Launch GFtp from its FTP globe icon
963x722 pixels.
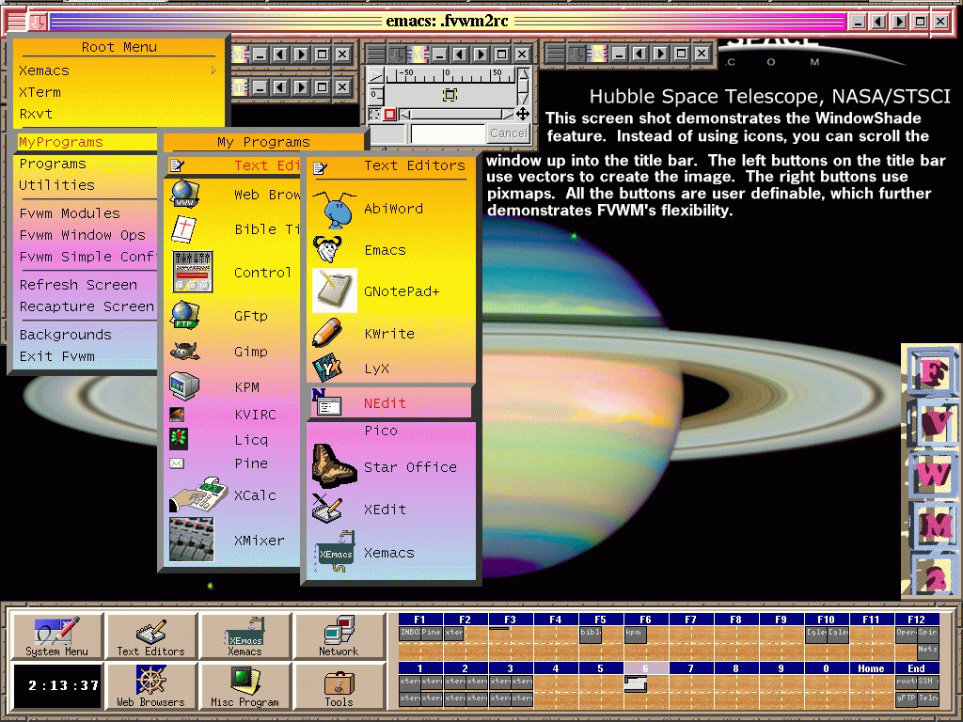pos(185,315)
